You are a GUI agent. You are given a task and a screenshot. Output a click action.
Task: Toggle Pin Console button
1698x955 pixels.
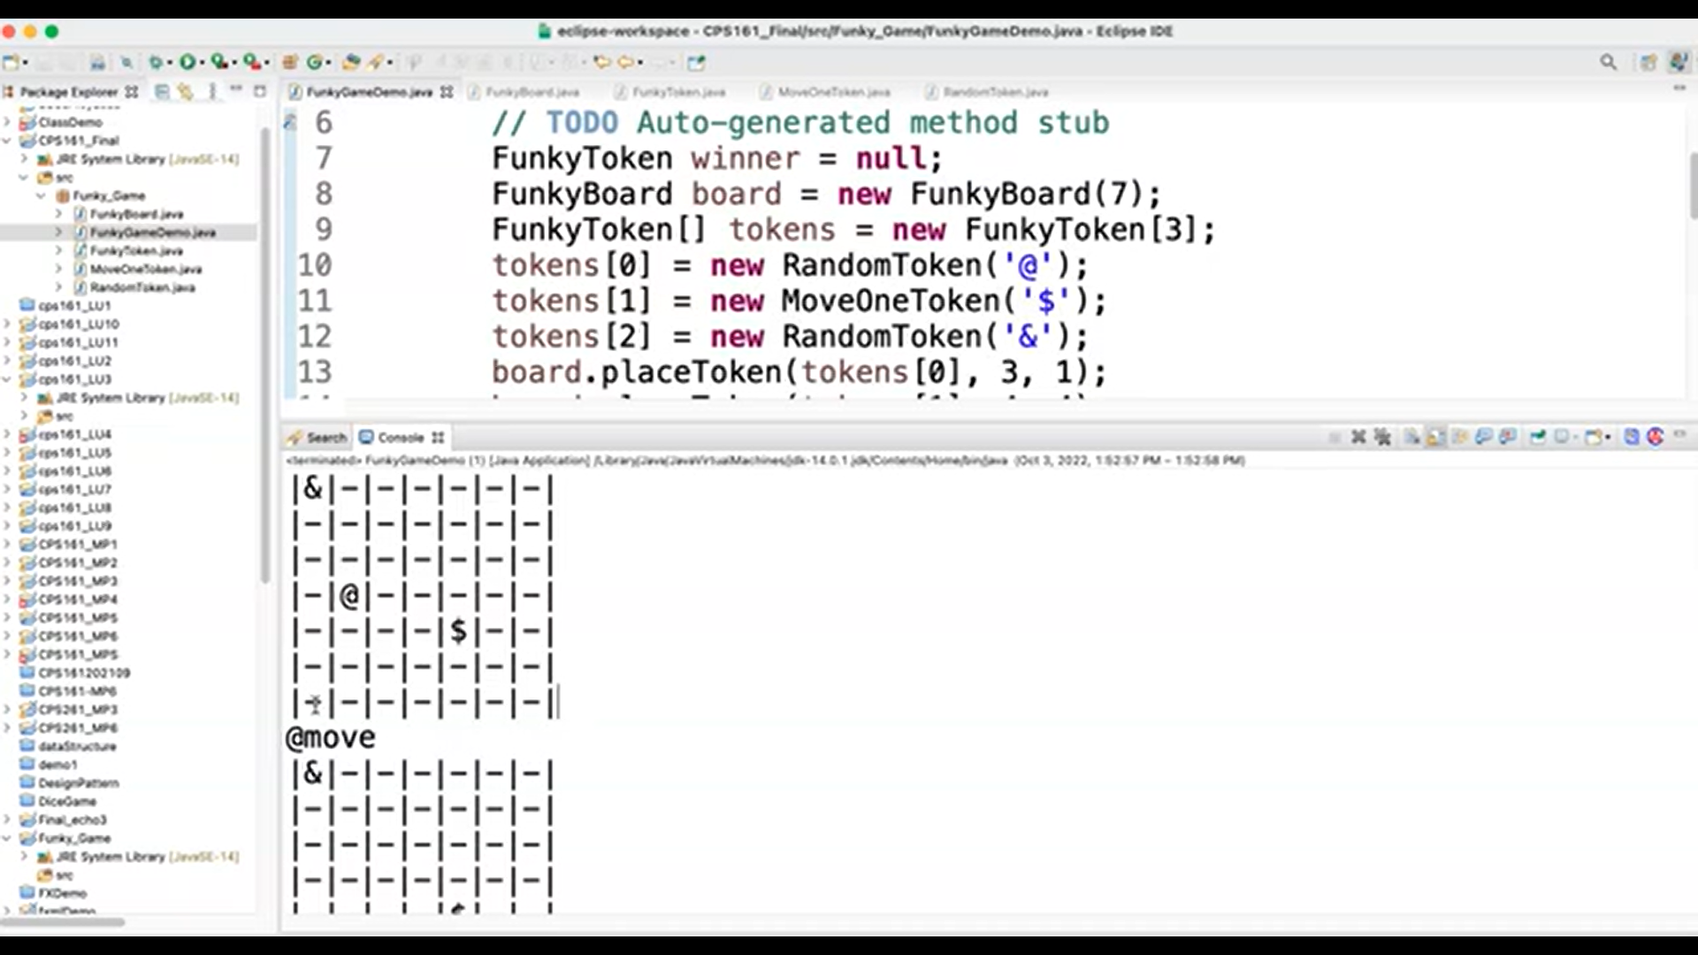tap(1538, 437)
